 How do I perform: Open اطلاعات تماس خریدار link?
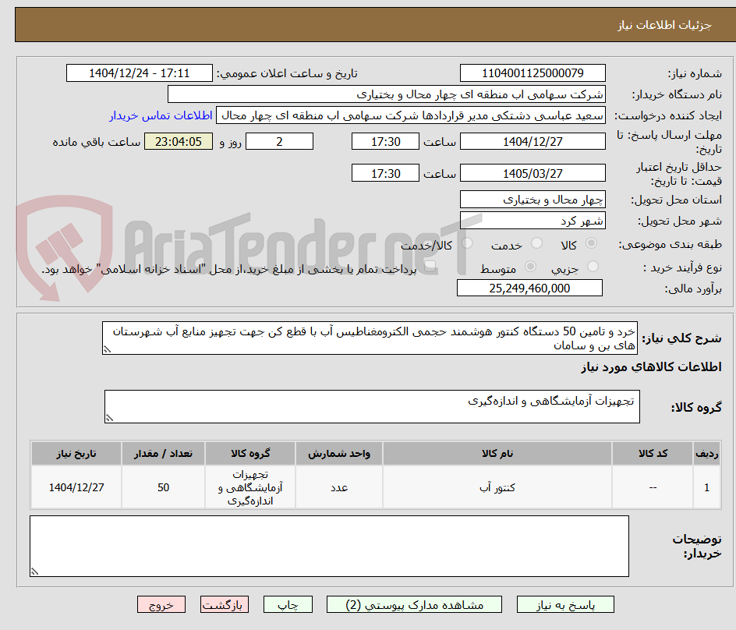coord(161,115)
